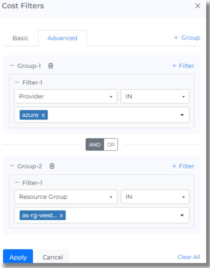The image size is (210, 268).
Task: Collapse Filter-1 inside Group-1
Action: click(17, 82)
